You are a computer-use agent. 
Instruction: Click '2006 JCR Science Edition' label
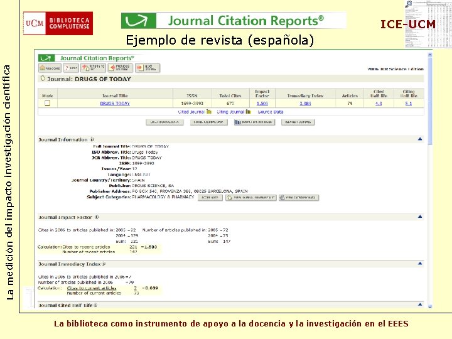[x=395, y=69]
